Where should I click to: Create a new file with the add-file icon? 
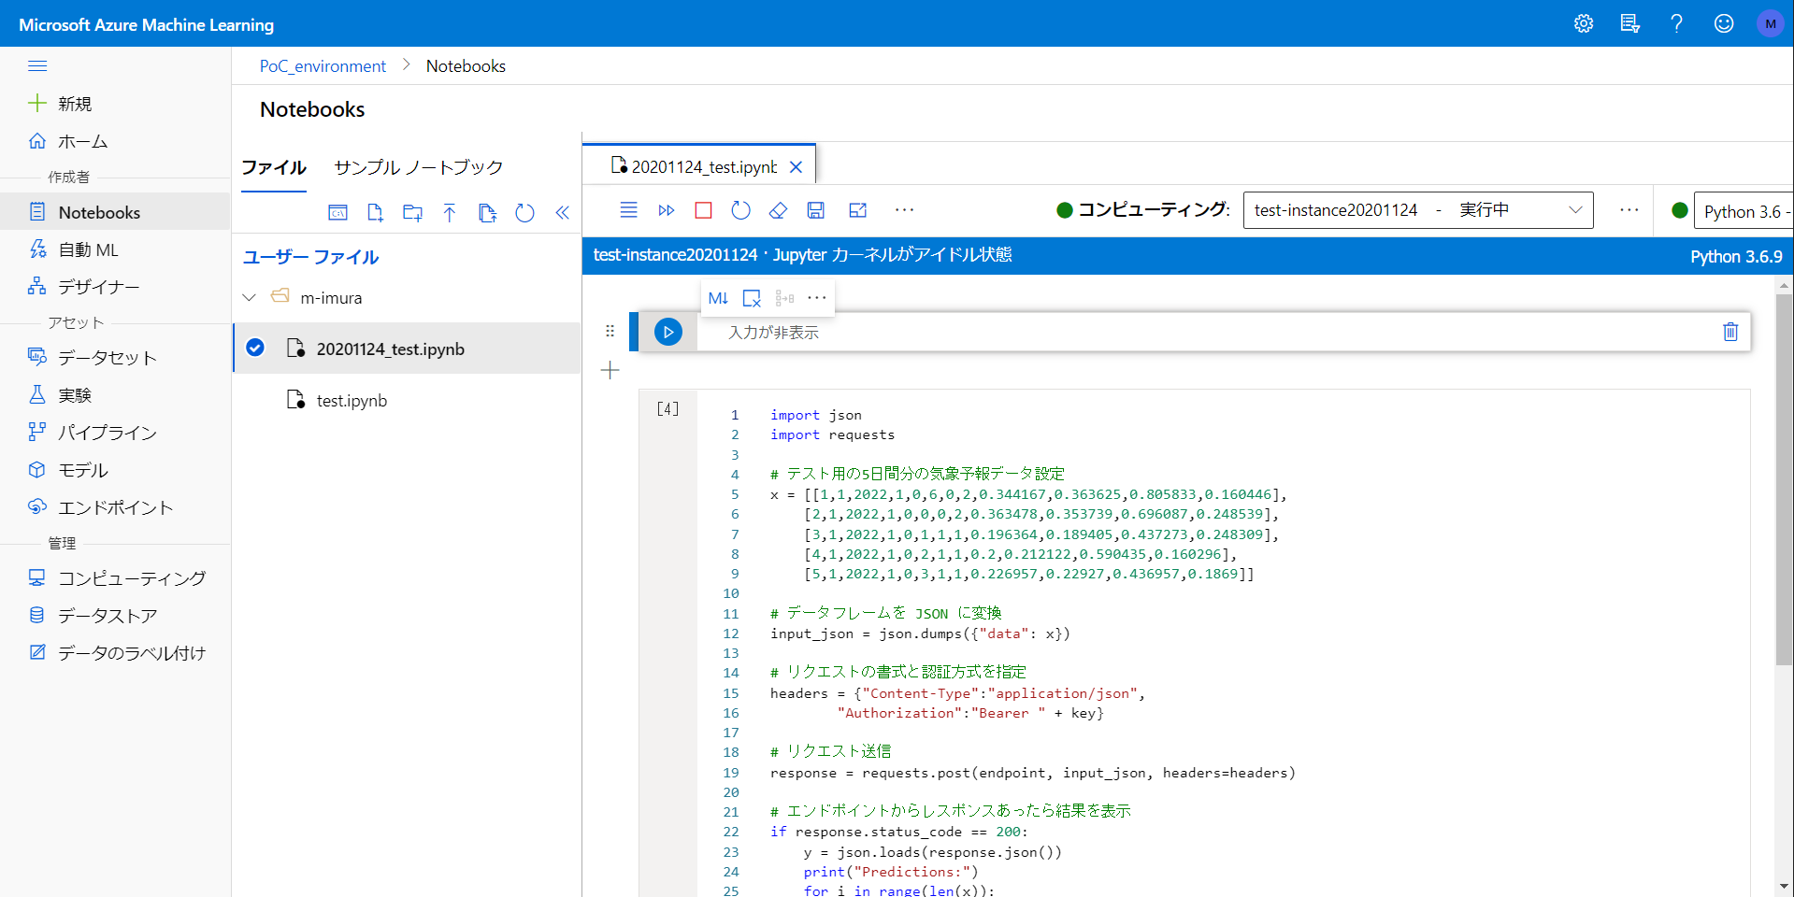(375, 212)
